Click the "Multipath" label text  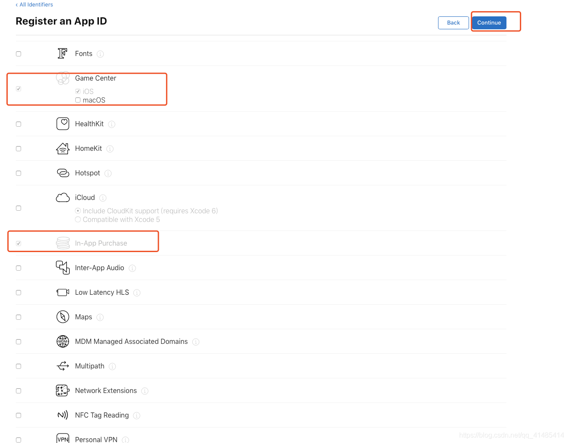click(x=90, y=366)
